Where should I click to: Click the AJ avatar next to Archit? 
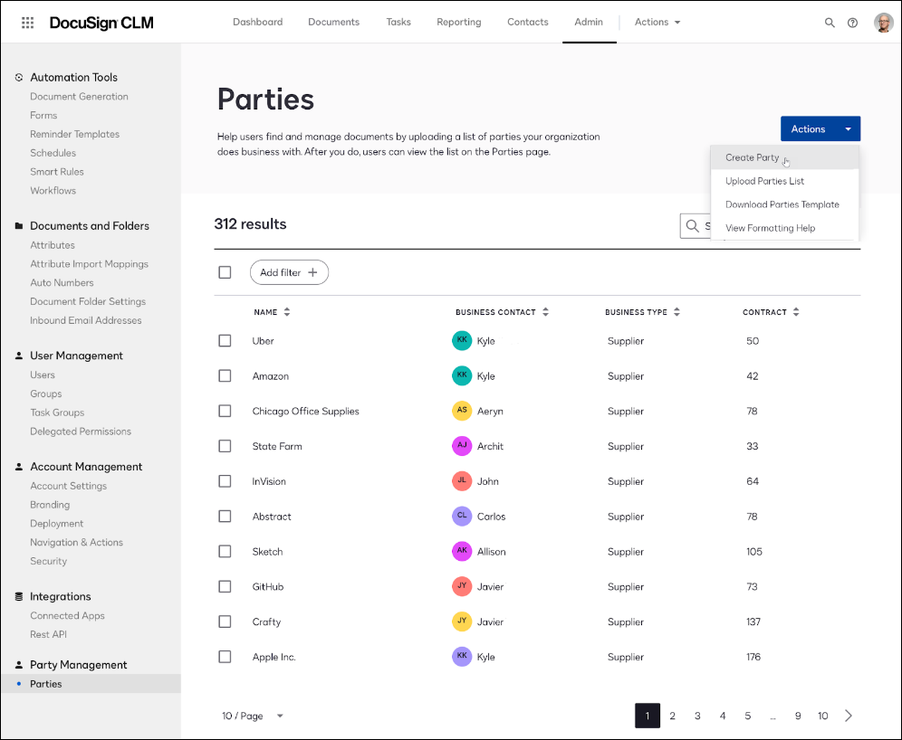[x=462, y=445]
